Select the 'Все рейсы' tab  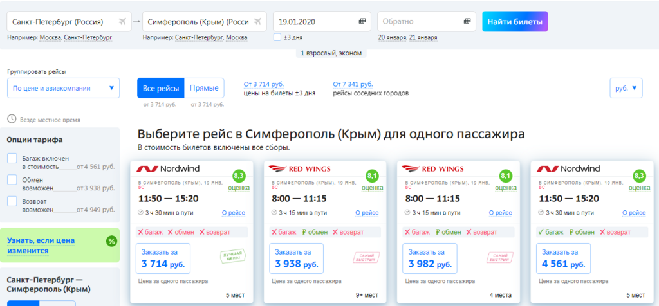[x=160, y=88]
